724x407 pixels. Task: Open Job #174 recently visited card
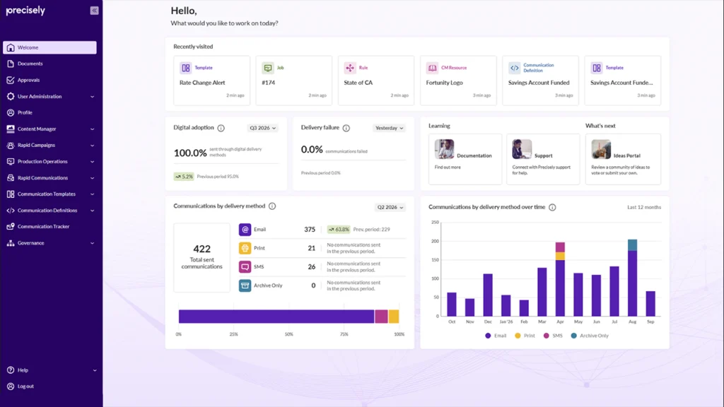[294, 81]
